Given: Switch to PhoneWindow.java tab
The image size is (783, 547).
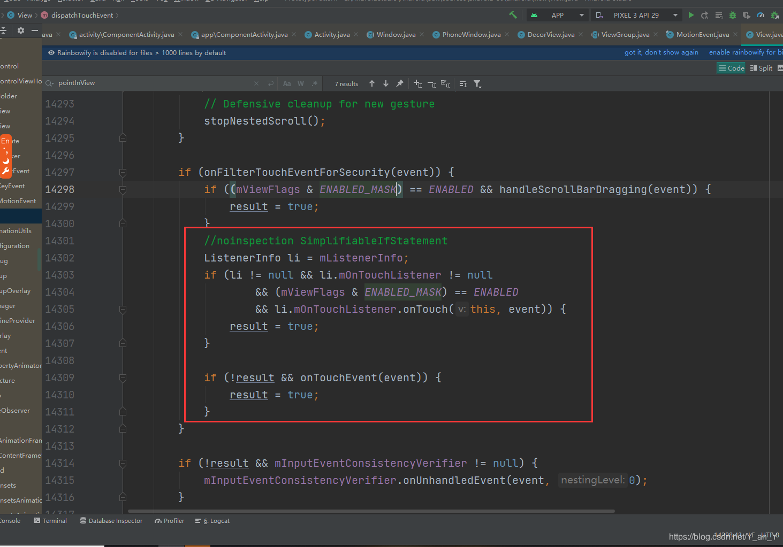Looking at the screenshot, I should click(x=472, y=35).
